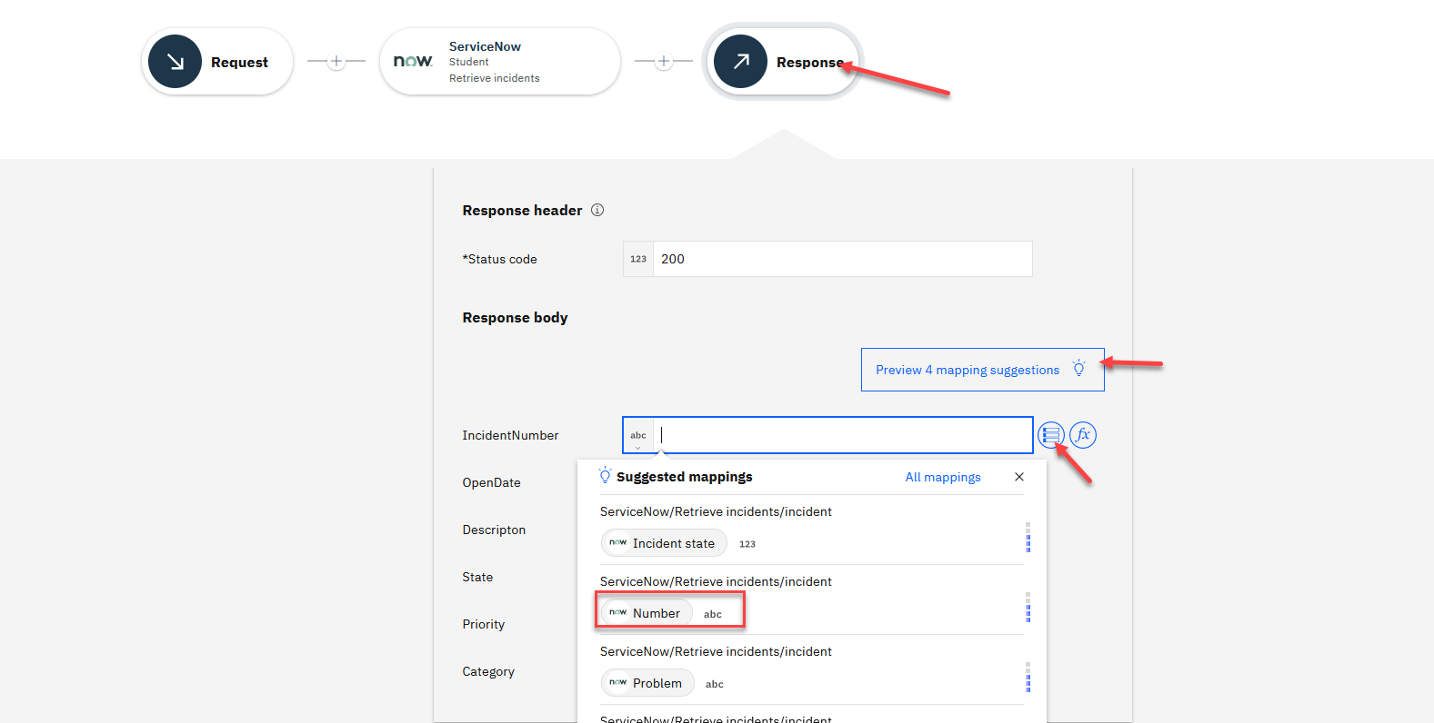Click the Request node arrow icon
Screen dimensions: 1434x723
click(x=175, y=62)
